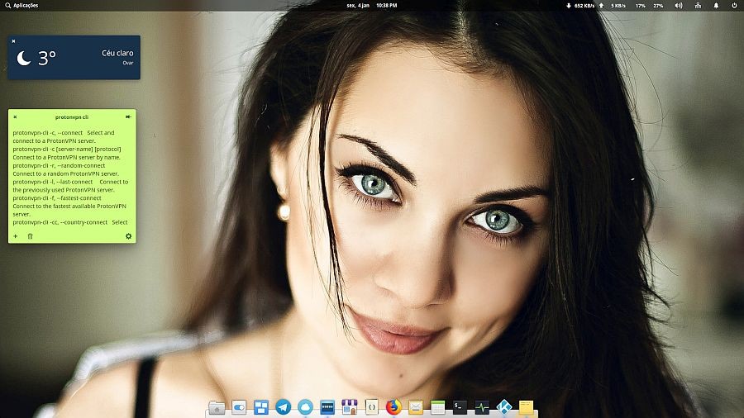This screenshot has height=418, width=744.
Task: Toggle the pin on protonvpn cli note
Action: [128, 116]
